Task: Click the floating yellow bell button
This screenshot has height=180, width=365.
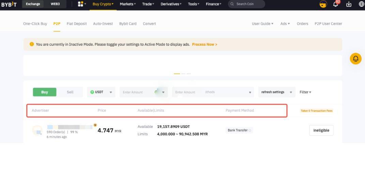Action: click(355, 59)
